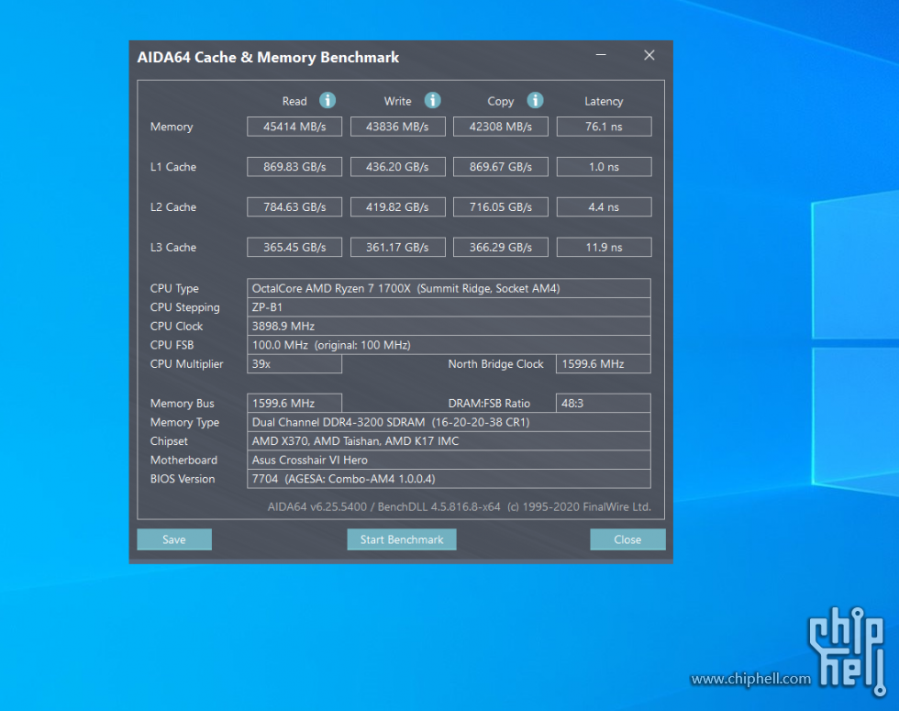Click the Memory row label

[172, 127]
